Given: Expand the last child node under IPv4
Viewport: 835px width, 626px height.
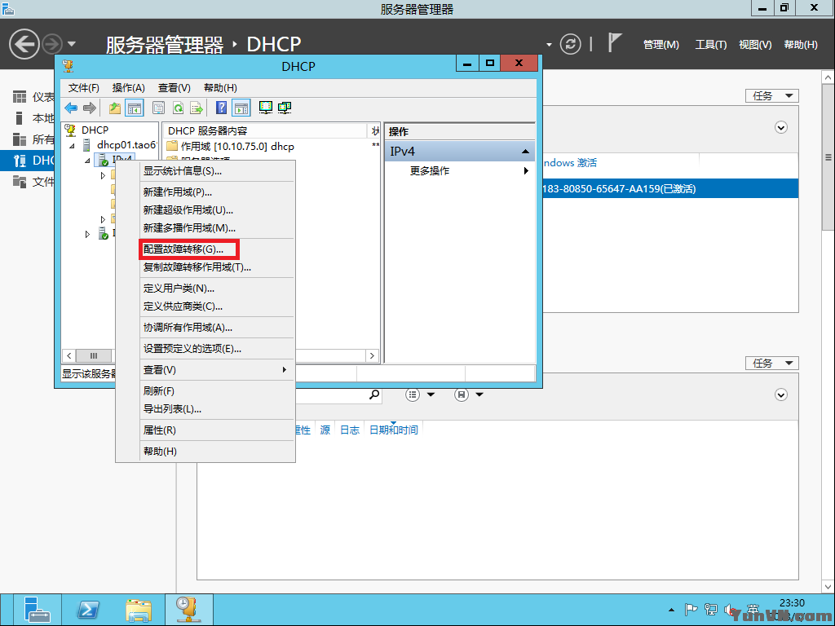Looking at the screenshot, I should coord(103,219).
